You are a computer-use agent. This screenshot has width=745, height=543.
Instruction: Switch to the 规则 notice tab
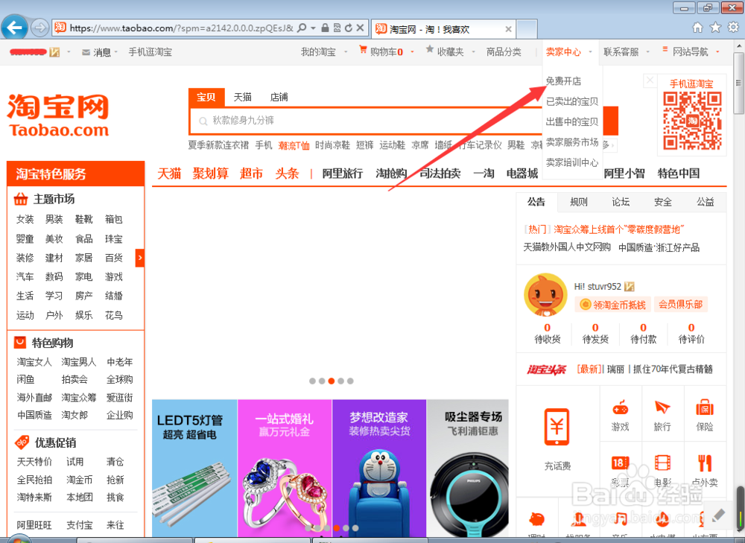tap(579, 202)
